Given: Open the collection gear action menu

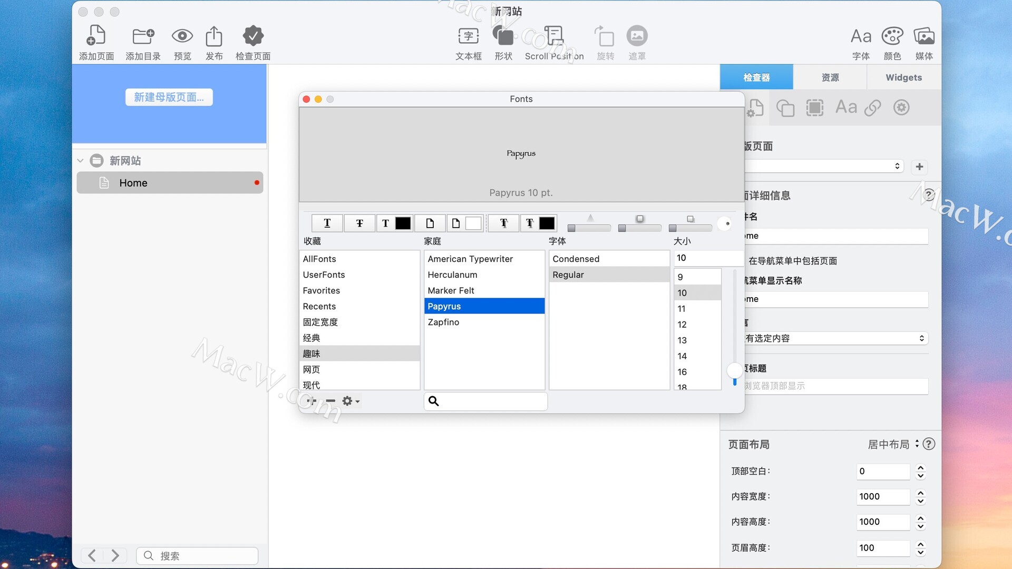Looking at the screenshot, I should [x=351, y=401].
